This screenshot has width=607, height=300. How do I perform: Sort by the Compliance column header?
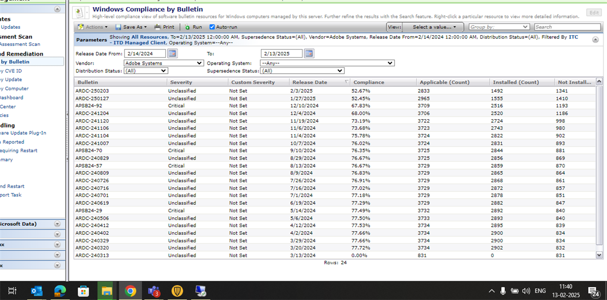coord(384,82)
